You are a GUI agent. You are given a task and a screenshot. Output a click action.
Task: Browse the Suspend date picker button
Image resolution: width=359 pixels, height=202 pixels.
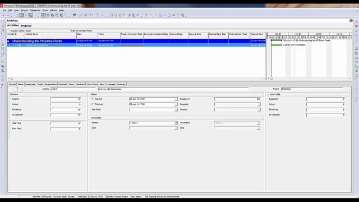point(259,104)
